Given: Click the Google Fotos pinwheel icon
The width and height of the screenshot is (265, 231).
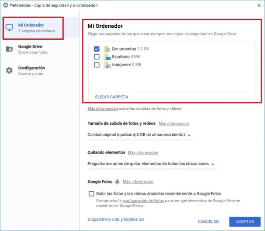Looking at the screenshot, I should [x=117, y=182].
